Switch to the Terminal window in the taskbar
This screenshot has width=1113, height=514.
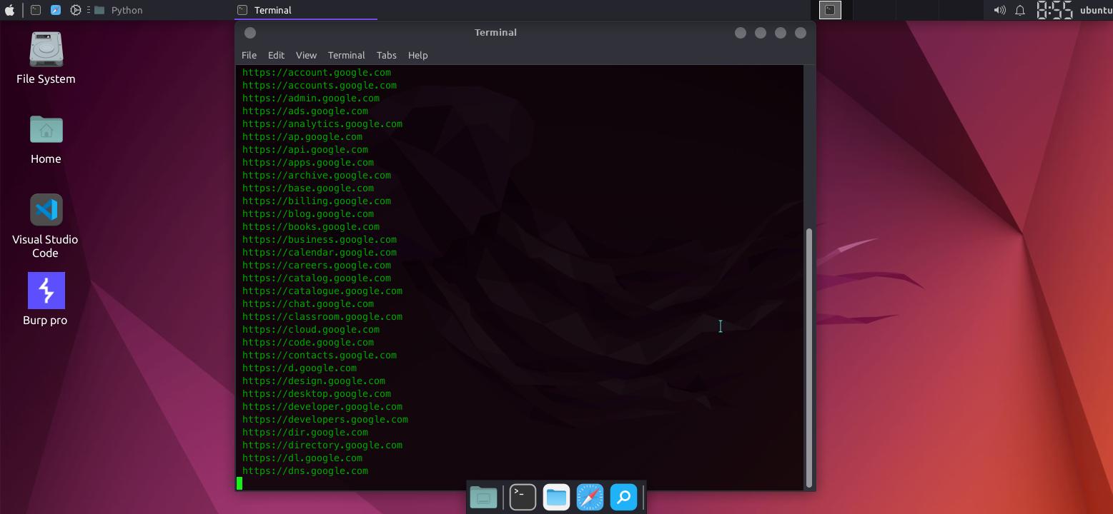[306, 10]
